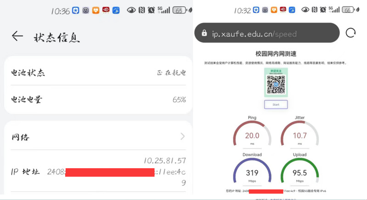Open the 网络 settings entry
Image resolution: width=367 pixels, height=200 pixels.
click(x=98, y=137)
